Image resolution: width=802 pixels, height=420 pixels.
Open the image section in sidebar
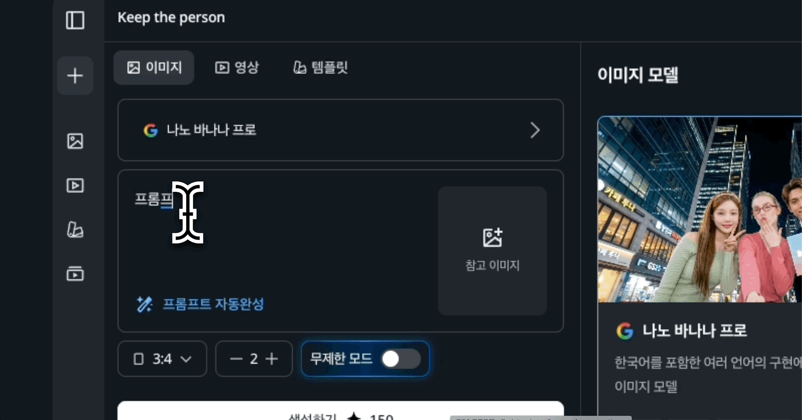[75, 141]
